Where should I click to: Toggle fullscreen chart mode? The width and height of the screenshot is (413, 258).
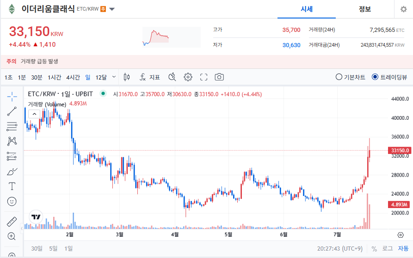click(203, 77)
